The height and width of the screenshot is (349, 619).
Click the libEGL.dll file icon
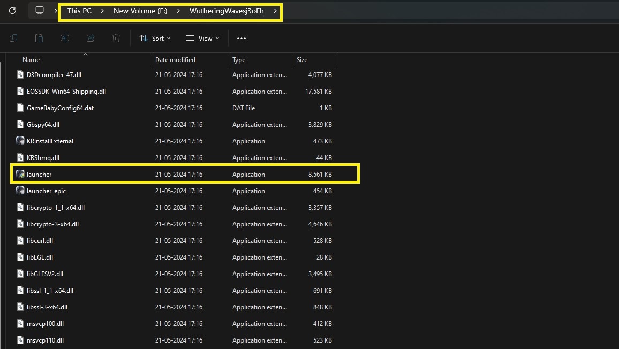coord(20,257)
